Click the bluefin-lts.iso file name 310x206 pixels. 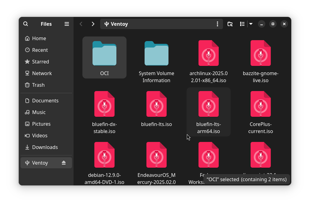pos(157,124)
